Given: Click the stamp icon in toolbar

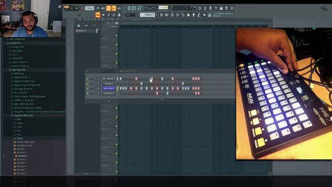Looking at the screenshot, I should (x=119, y=15).
